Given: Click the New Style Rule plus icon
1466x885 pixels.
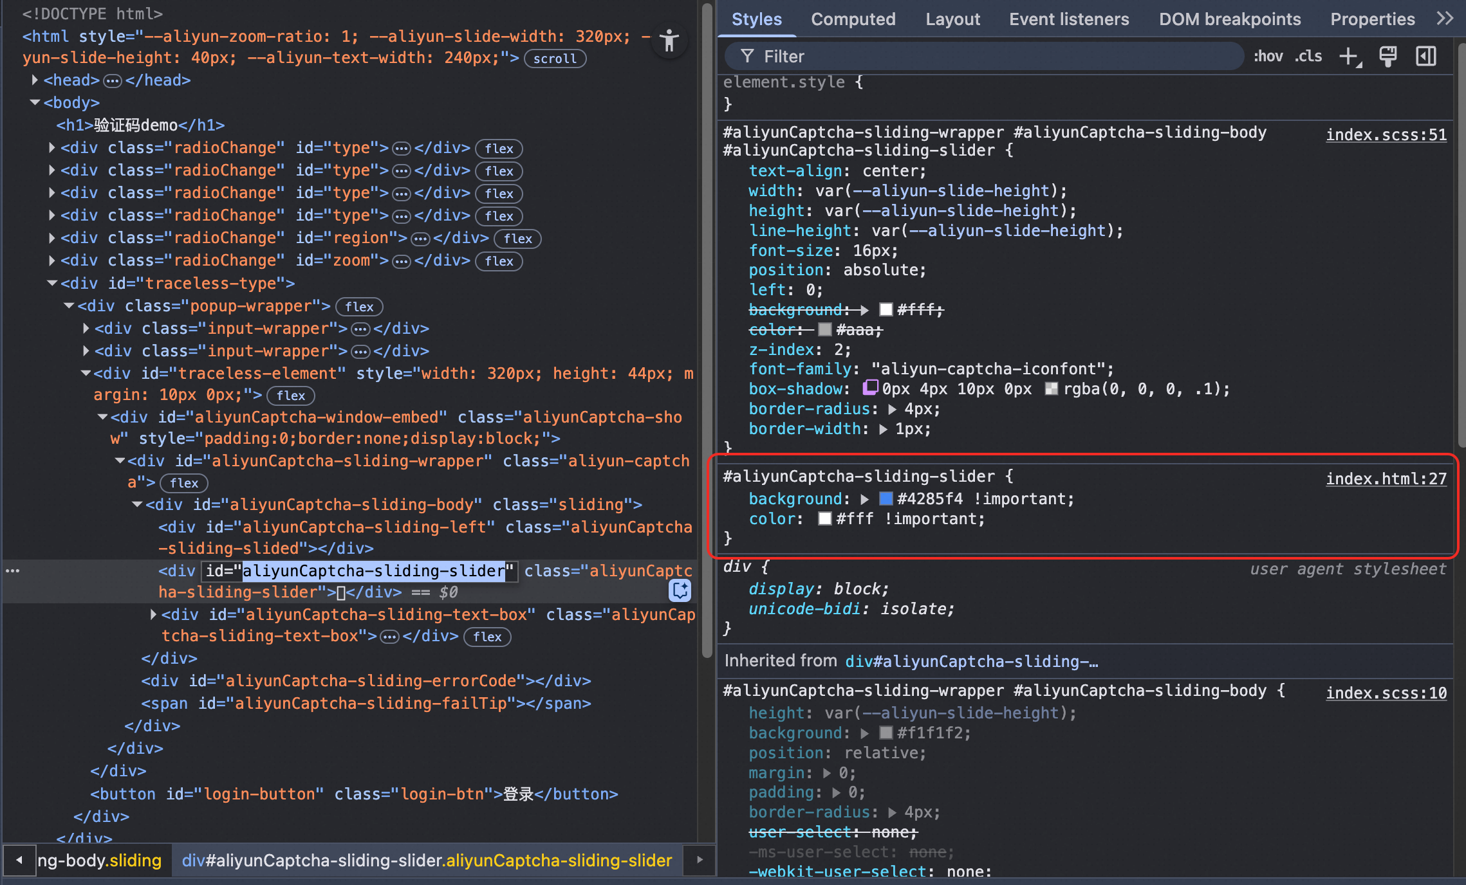Looking at the screenshot, I should (1350, 57).
